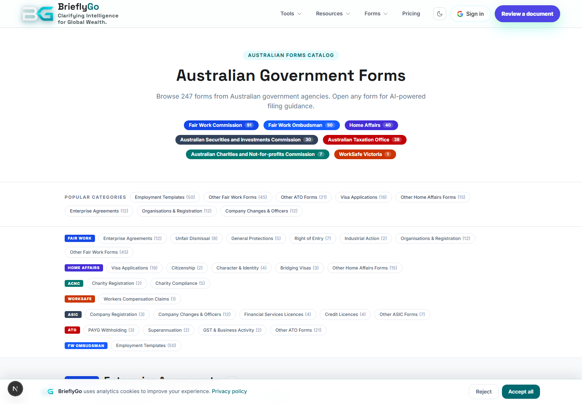Image resolution: width=582 pixels, height=404 pixels.
Task: Open Superannuation (2) category
Action: 169,330
